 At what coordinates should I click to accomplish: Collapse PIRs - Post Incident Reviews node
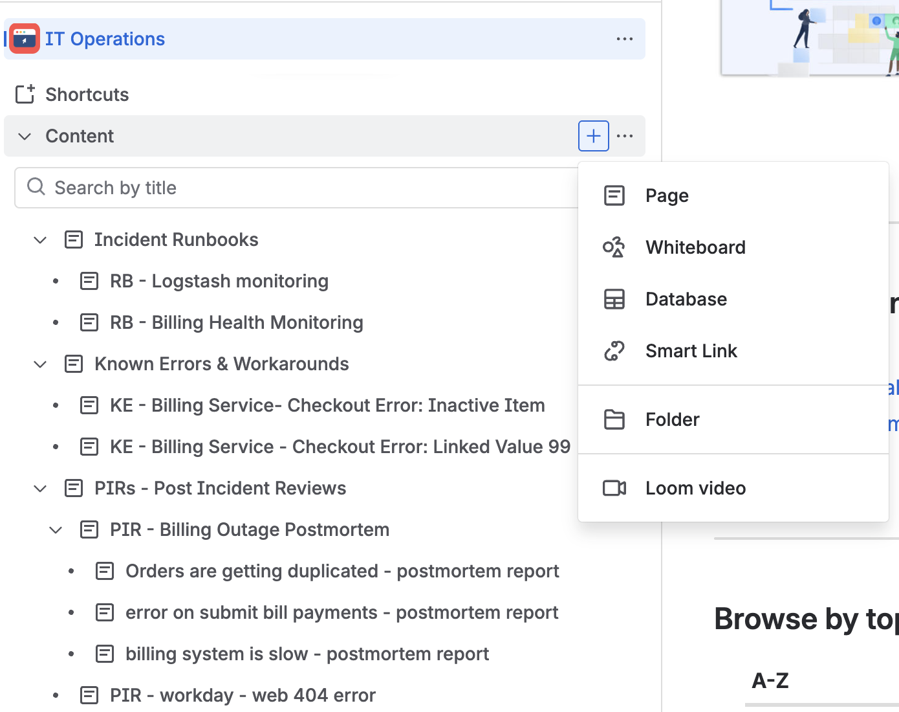40,489
